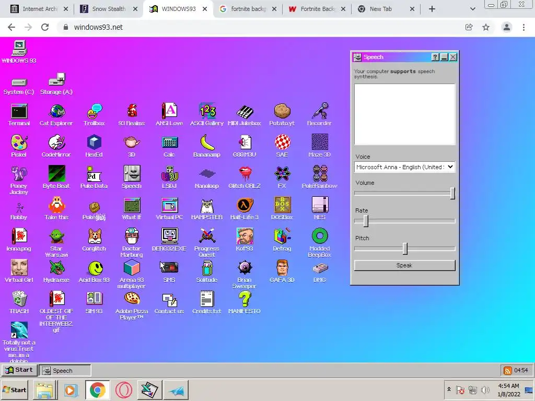Viewport: 535px width, 401px height.
Task: Switch to the Snow Stealth tab
Action: click(109, 9)
